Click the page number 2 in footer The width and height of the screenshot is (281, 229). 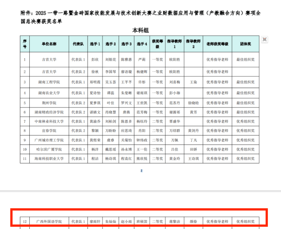(141, 171)
